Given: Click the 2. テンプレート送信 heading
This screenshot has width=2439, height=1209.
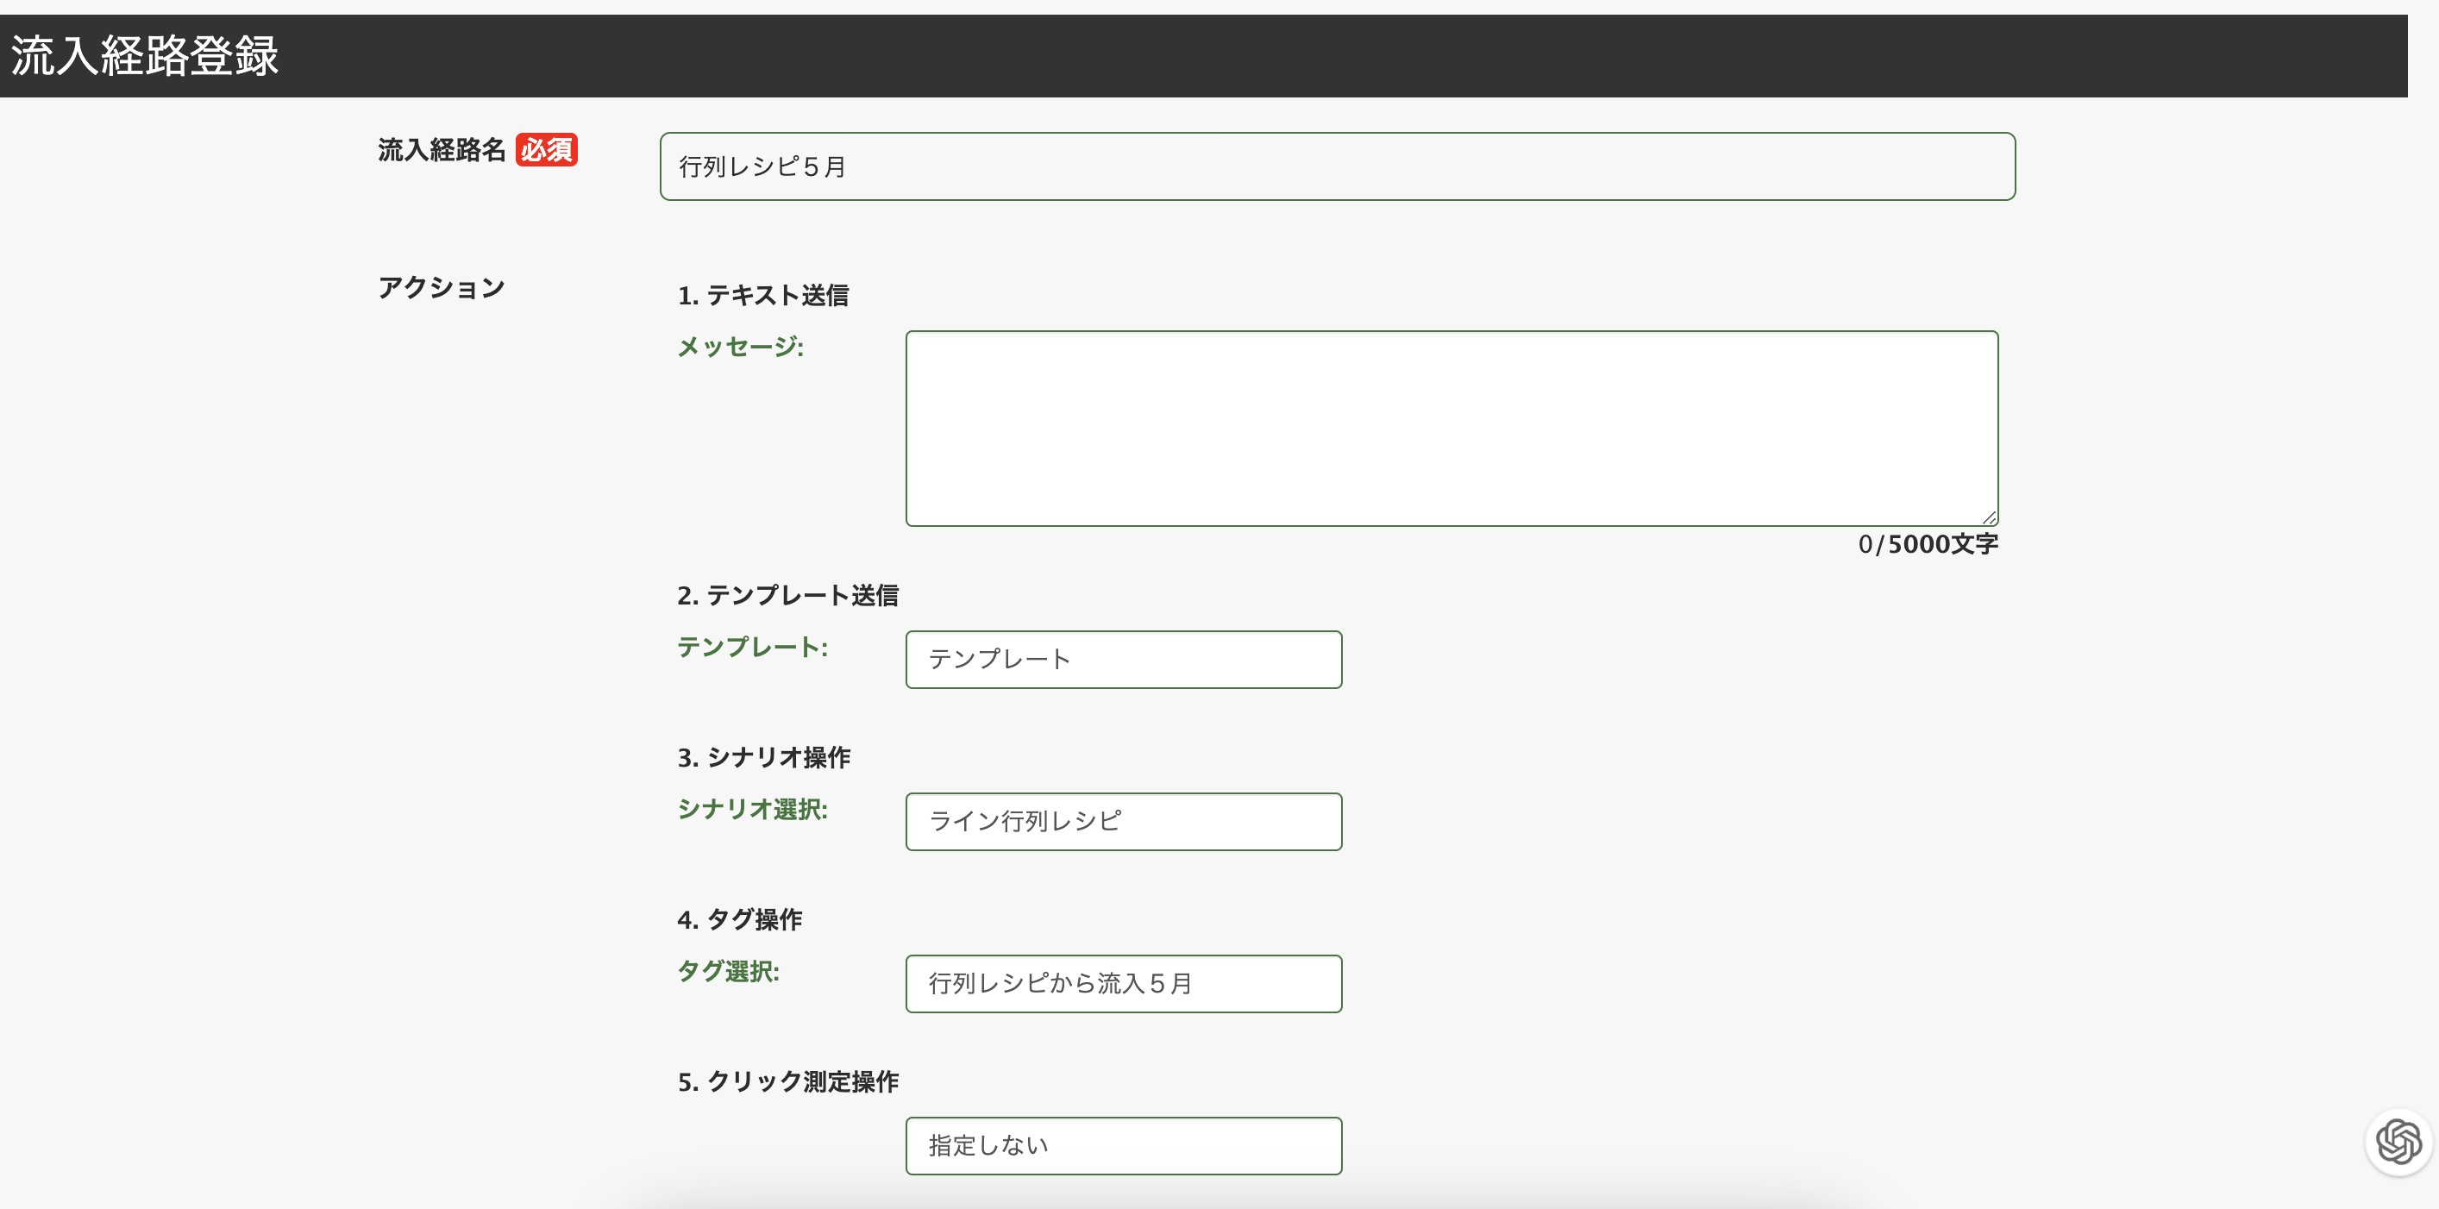Looking at the screenshot, I should click(x=787, y=596).
